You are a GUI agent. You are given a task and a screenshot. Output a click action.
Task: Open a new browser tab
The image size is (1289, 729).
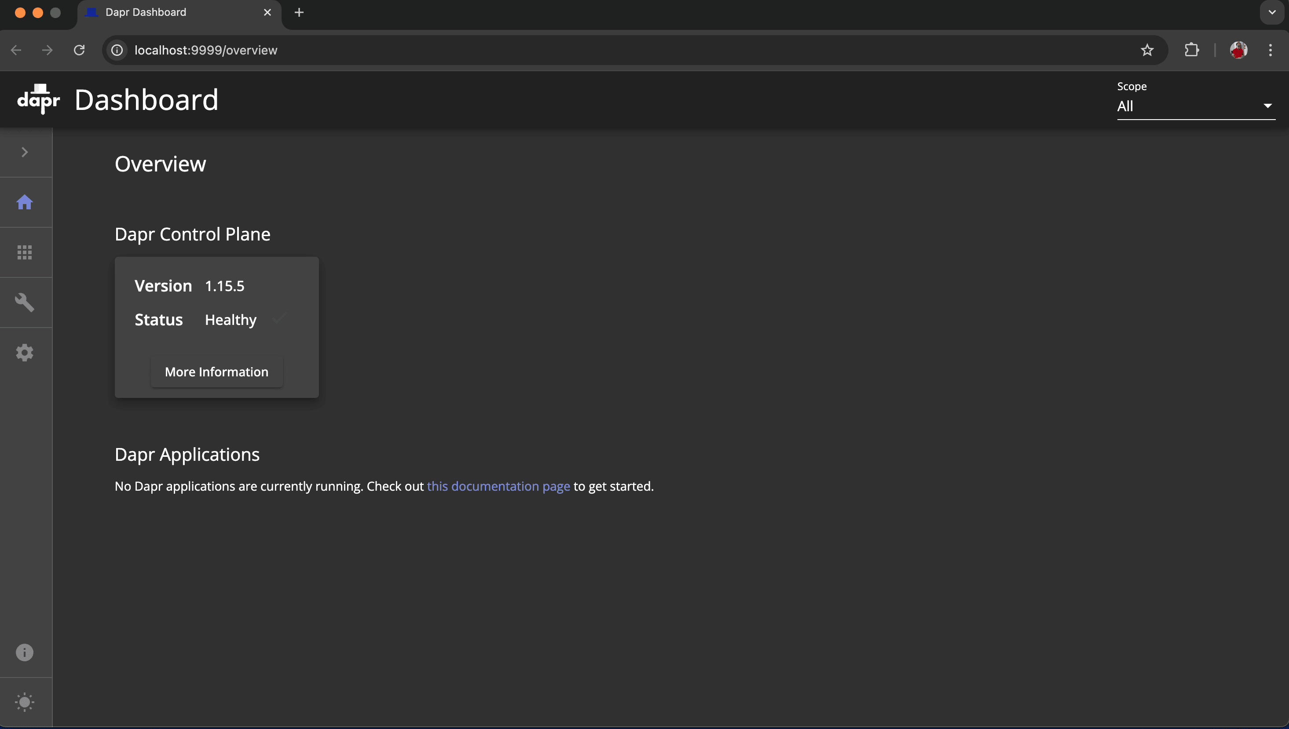pos(299,12)
